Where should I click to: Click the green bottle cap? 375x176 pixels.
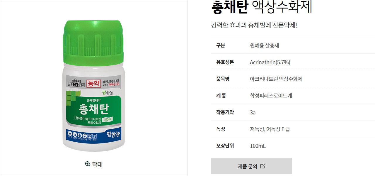point(93,42)
